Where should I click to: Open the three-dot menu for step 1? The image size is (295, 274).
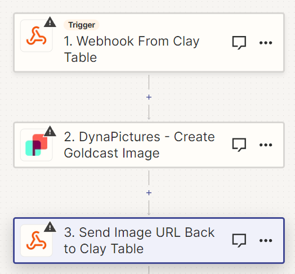click(266, 43)
